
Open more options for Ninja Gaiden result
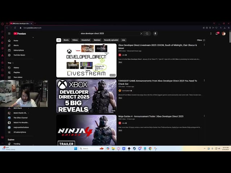[x=204, y=116]
